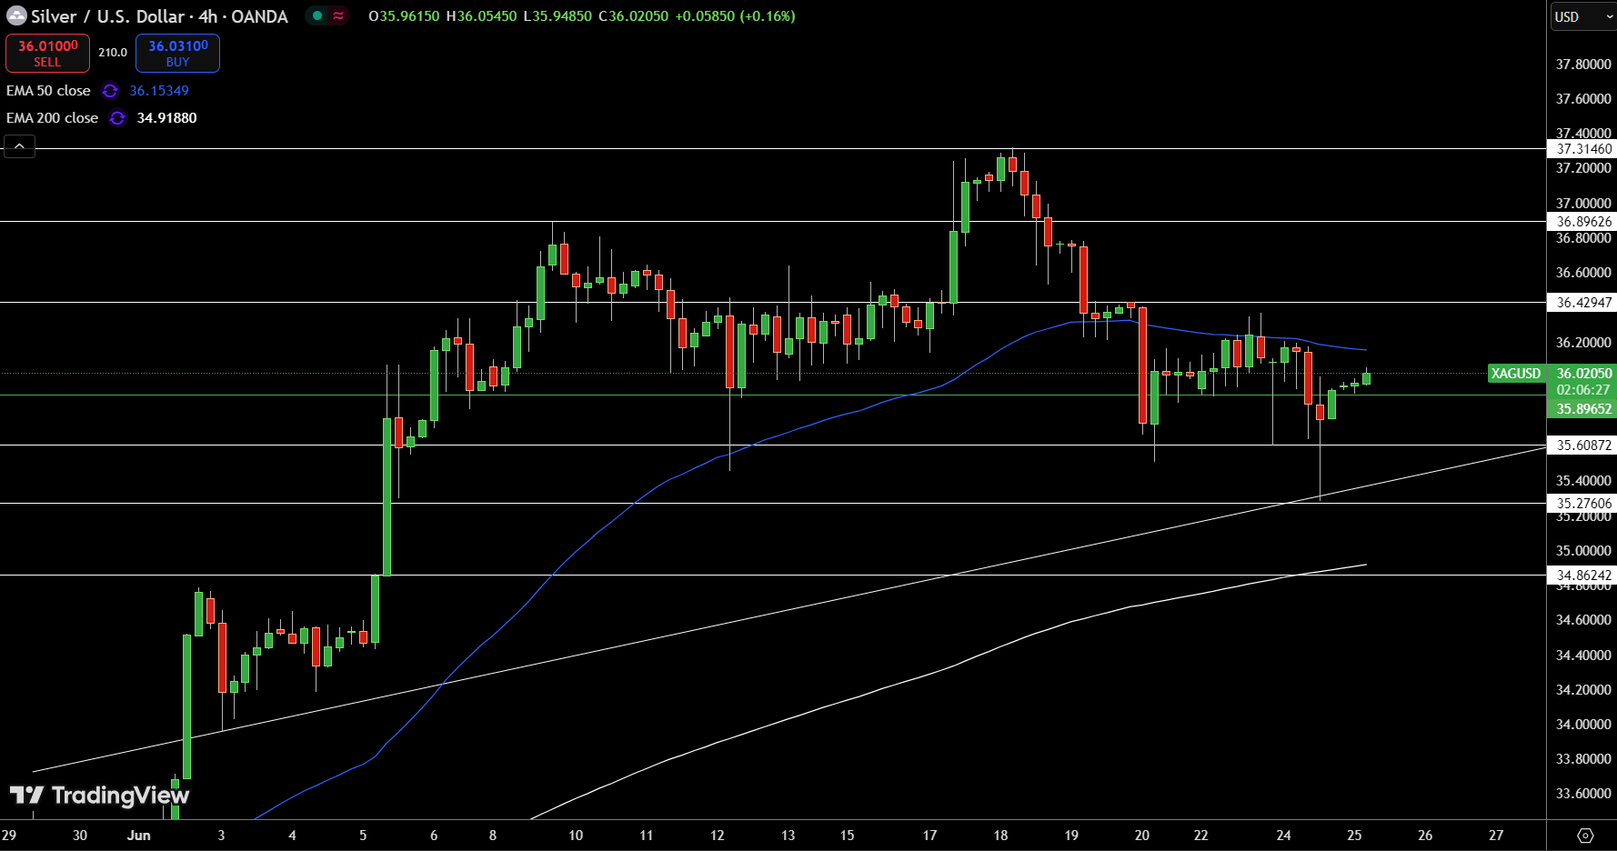Click the current price 36.02050 axis label
Screen dimensions: 1617x851
(1583, 373)
